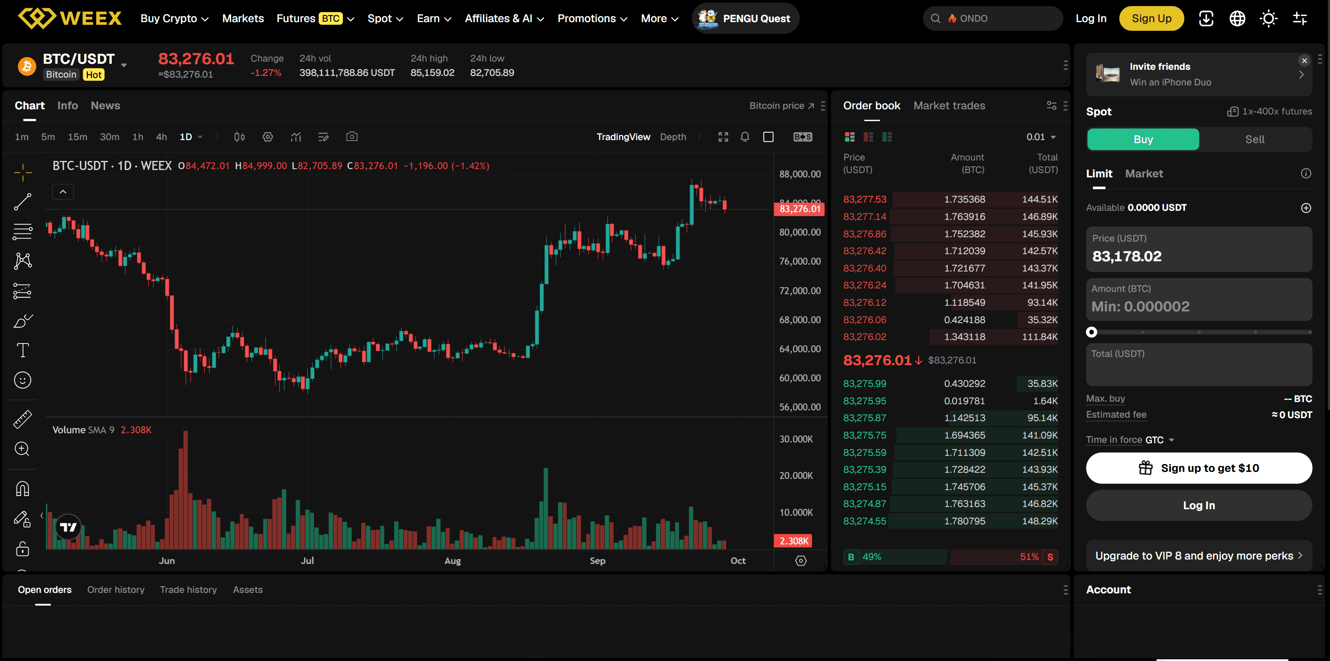Open language globe selector

(x=1237, y=19)
